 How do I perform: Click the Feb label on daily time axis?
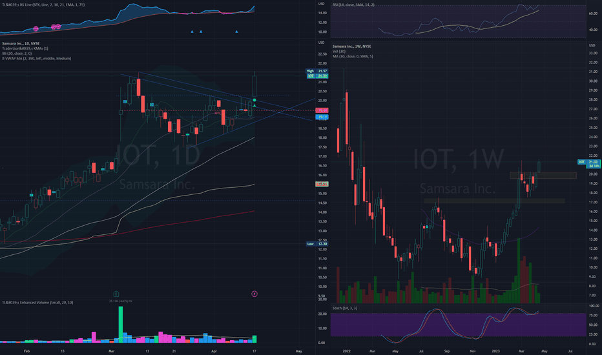tap(26, 350)
